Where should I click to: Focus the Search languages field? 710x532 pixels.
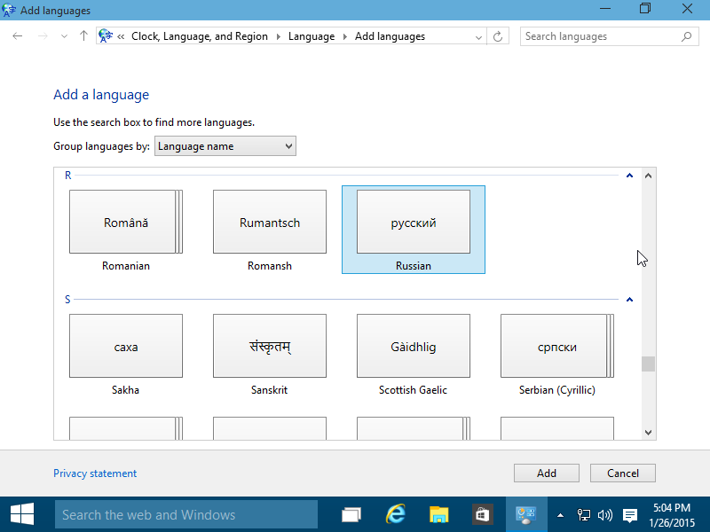pos(609,36)
